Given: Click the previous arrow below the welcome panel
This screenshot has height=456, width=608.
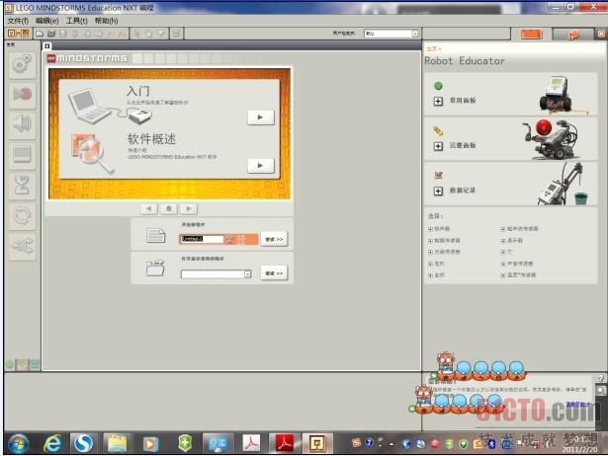Looking at the screenshot, I should (x=149, y=208).
